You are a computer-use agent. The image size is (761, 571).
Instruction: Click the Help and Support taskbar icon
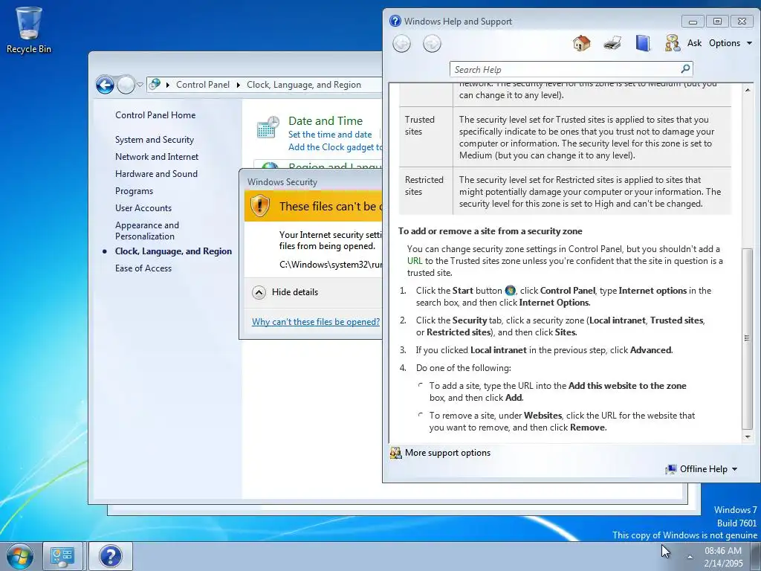coord(111,556)
